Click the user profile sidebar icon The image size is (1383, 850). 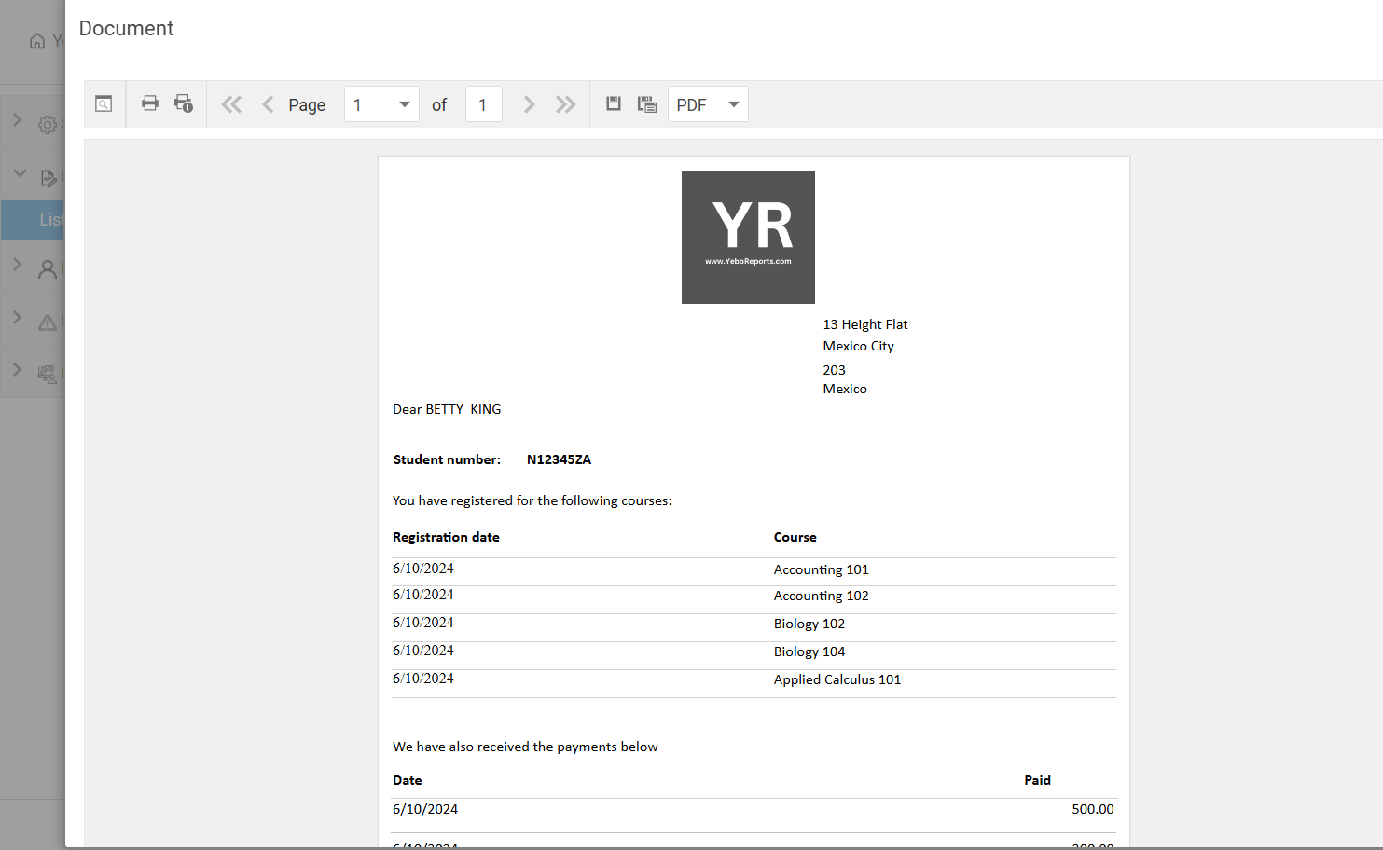pyautogui.click(x=48, y=269)
